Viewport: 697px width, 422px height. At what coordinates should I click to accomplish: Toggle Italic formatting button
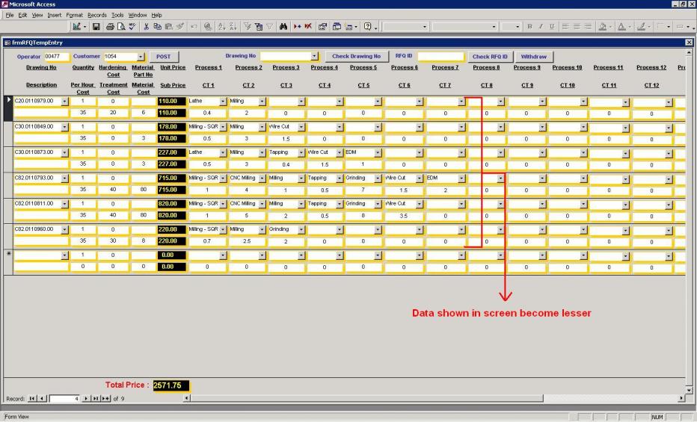(541, 27)
